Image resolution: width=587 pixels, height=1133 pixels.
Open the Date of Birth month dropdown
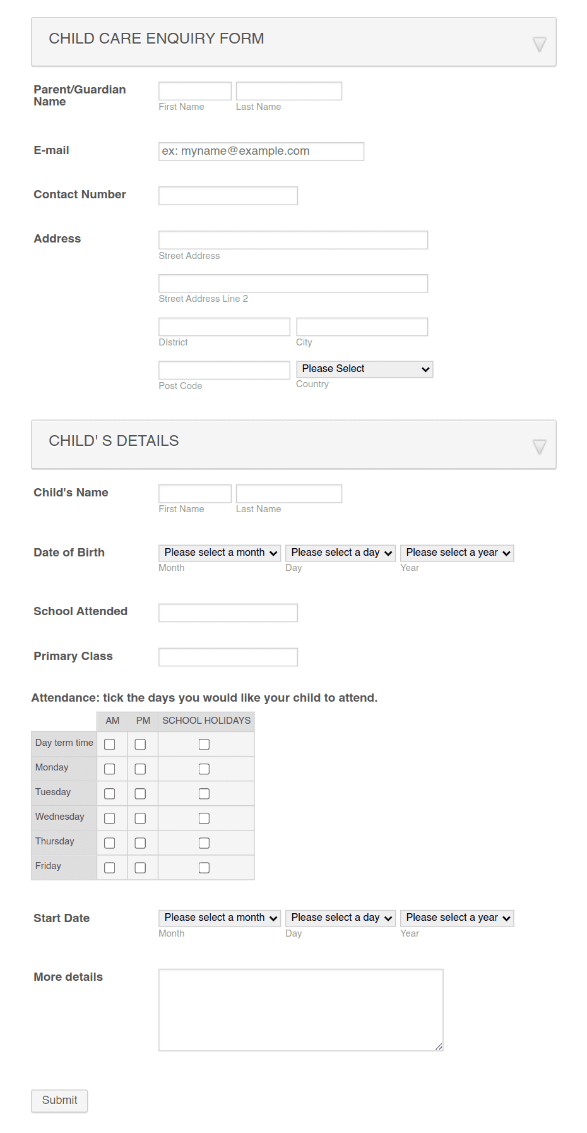pos(219,553)
